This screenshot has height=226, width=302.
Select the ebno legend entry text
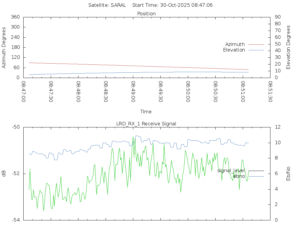pyautogui.click(x=239, y=176)
